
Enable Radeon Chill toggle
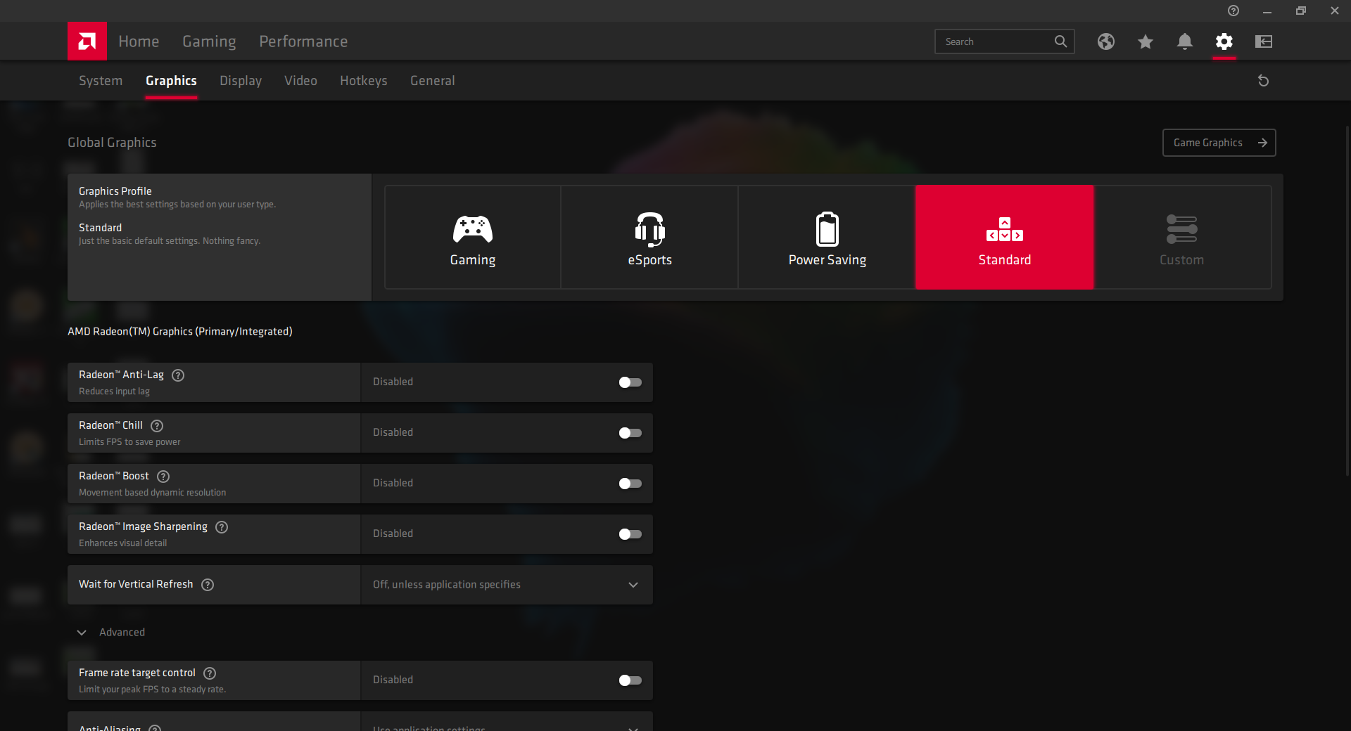630,433
